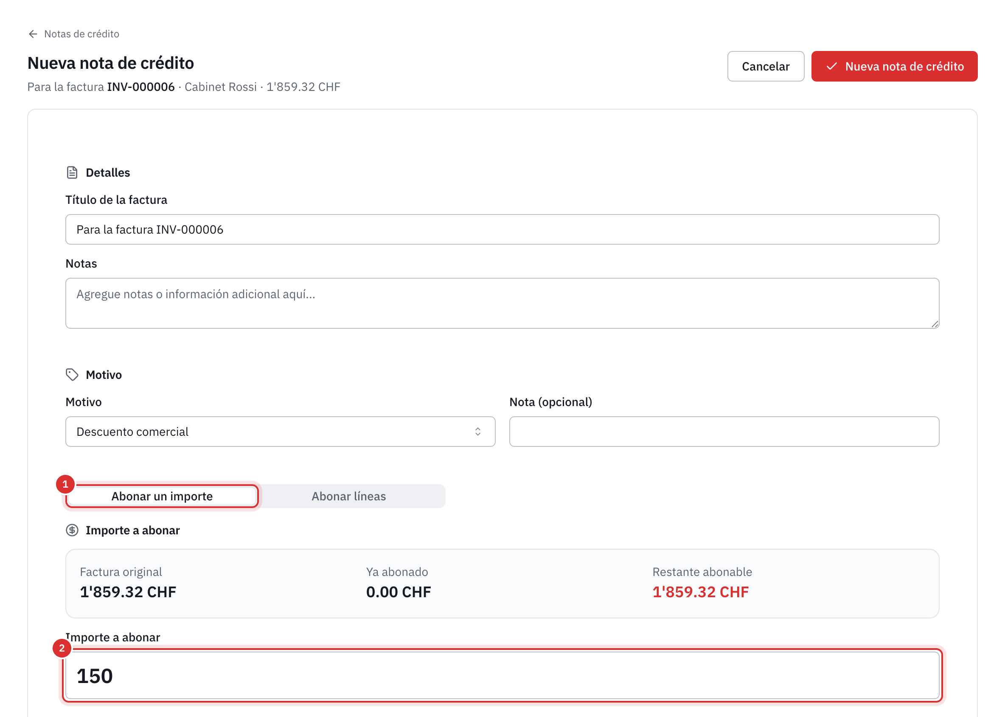Click the up-down chevron in the Motivo select

pos(478,432)
